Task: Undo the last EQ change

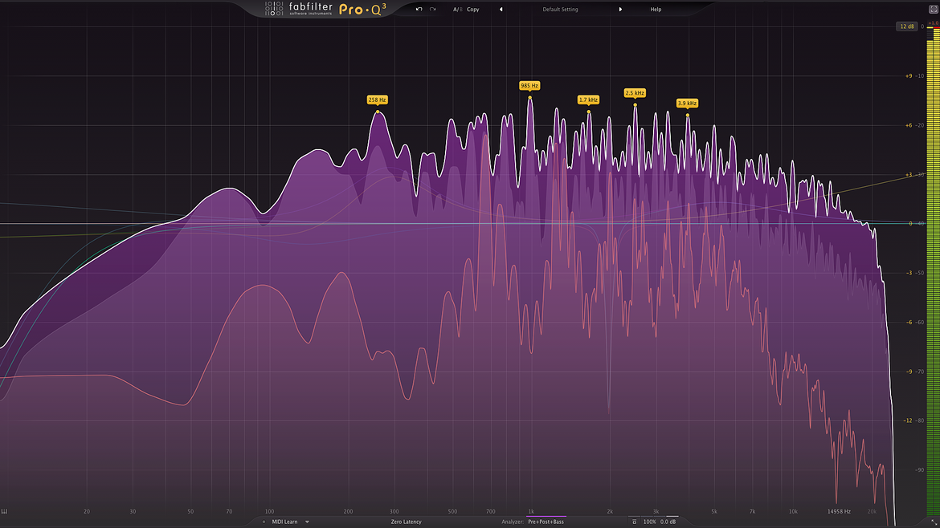Action: point(419,9)
